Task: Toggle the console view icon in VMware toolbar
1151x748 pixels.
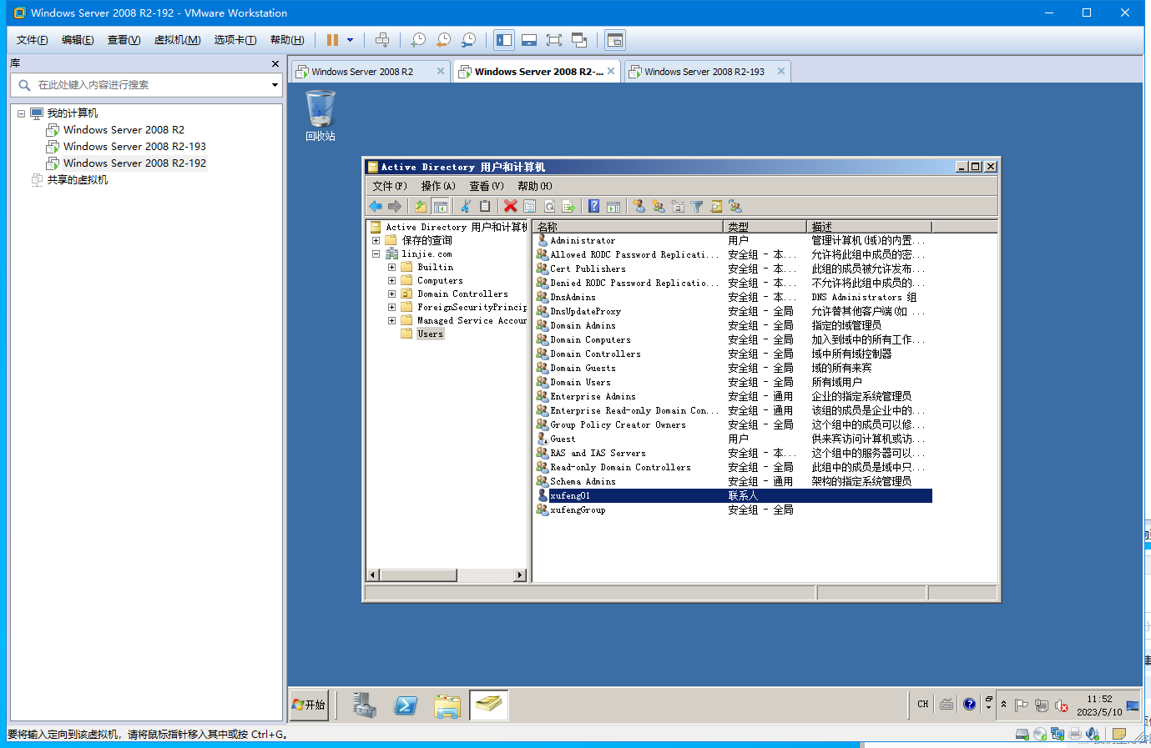Action: click(x=615, y=40)
